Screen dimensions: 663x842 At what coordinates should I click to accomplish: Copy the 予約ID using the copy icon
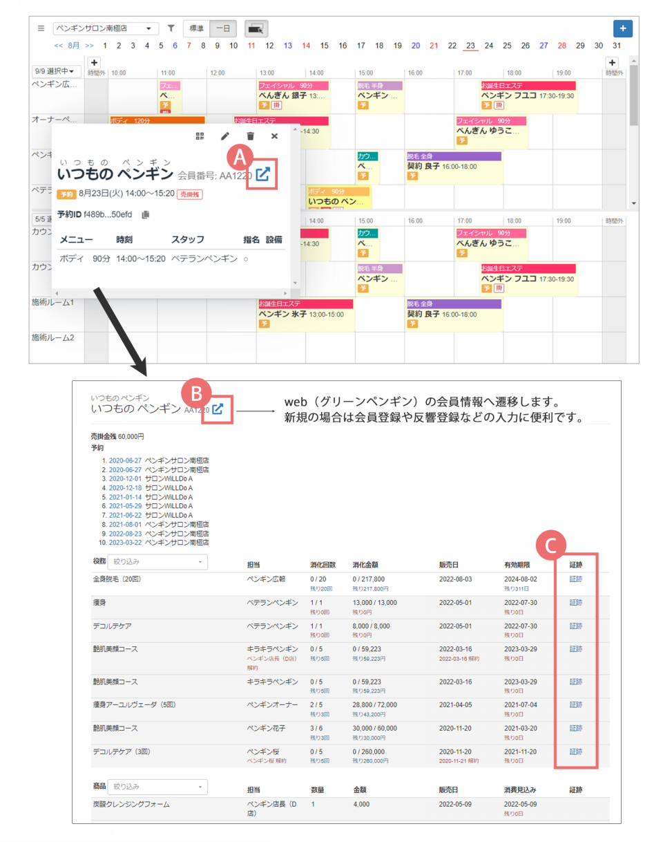tap(145, 214)
